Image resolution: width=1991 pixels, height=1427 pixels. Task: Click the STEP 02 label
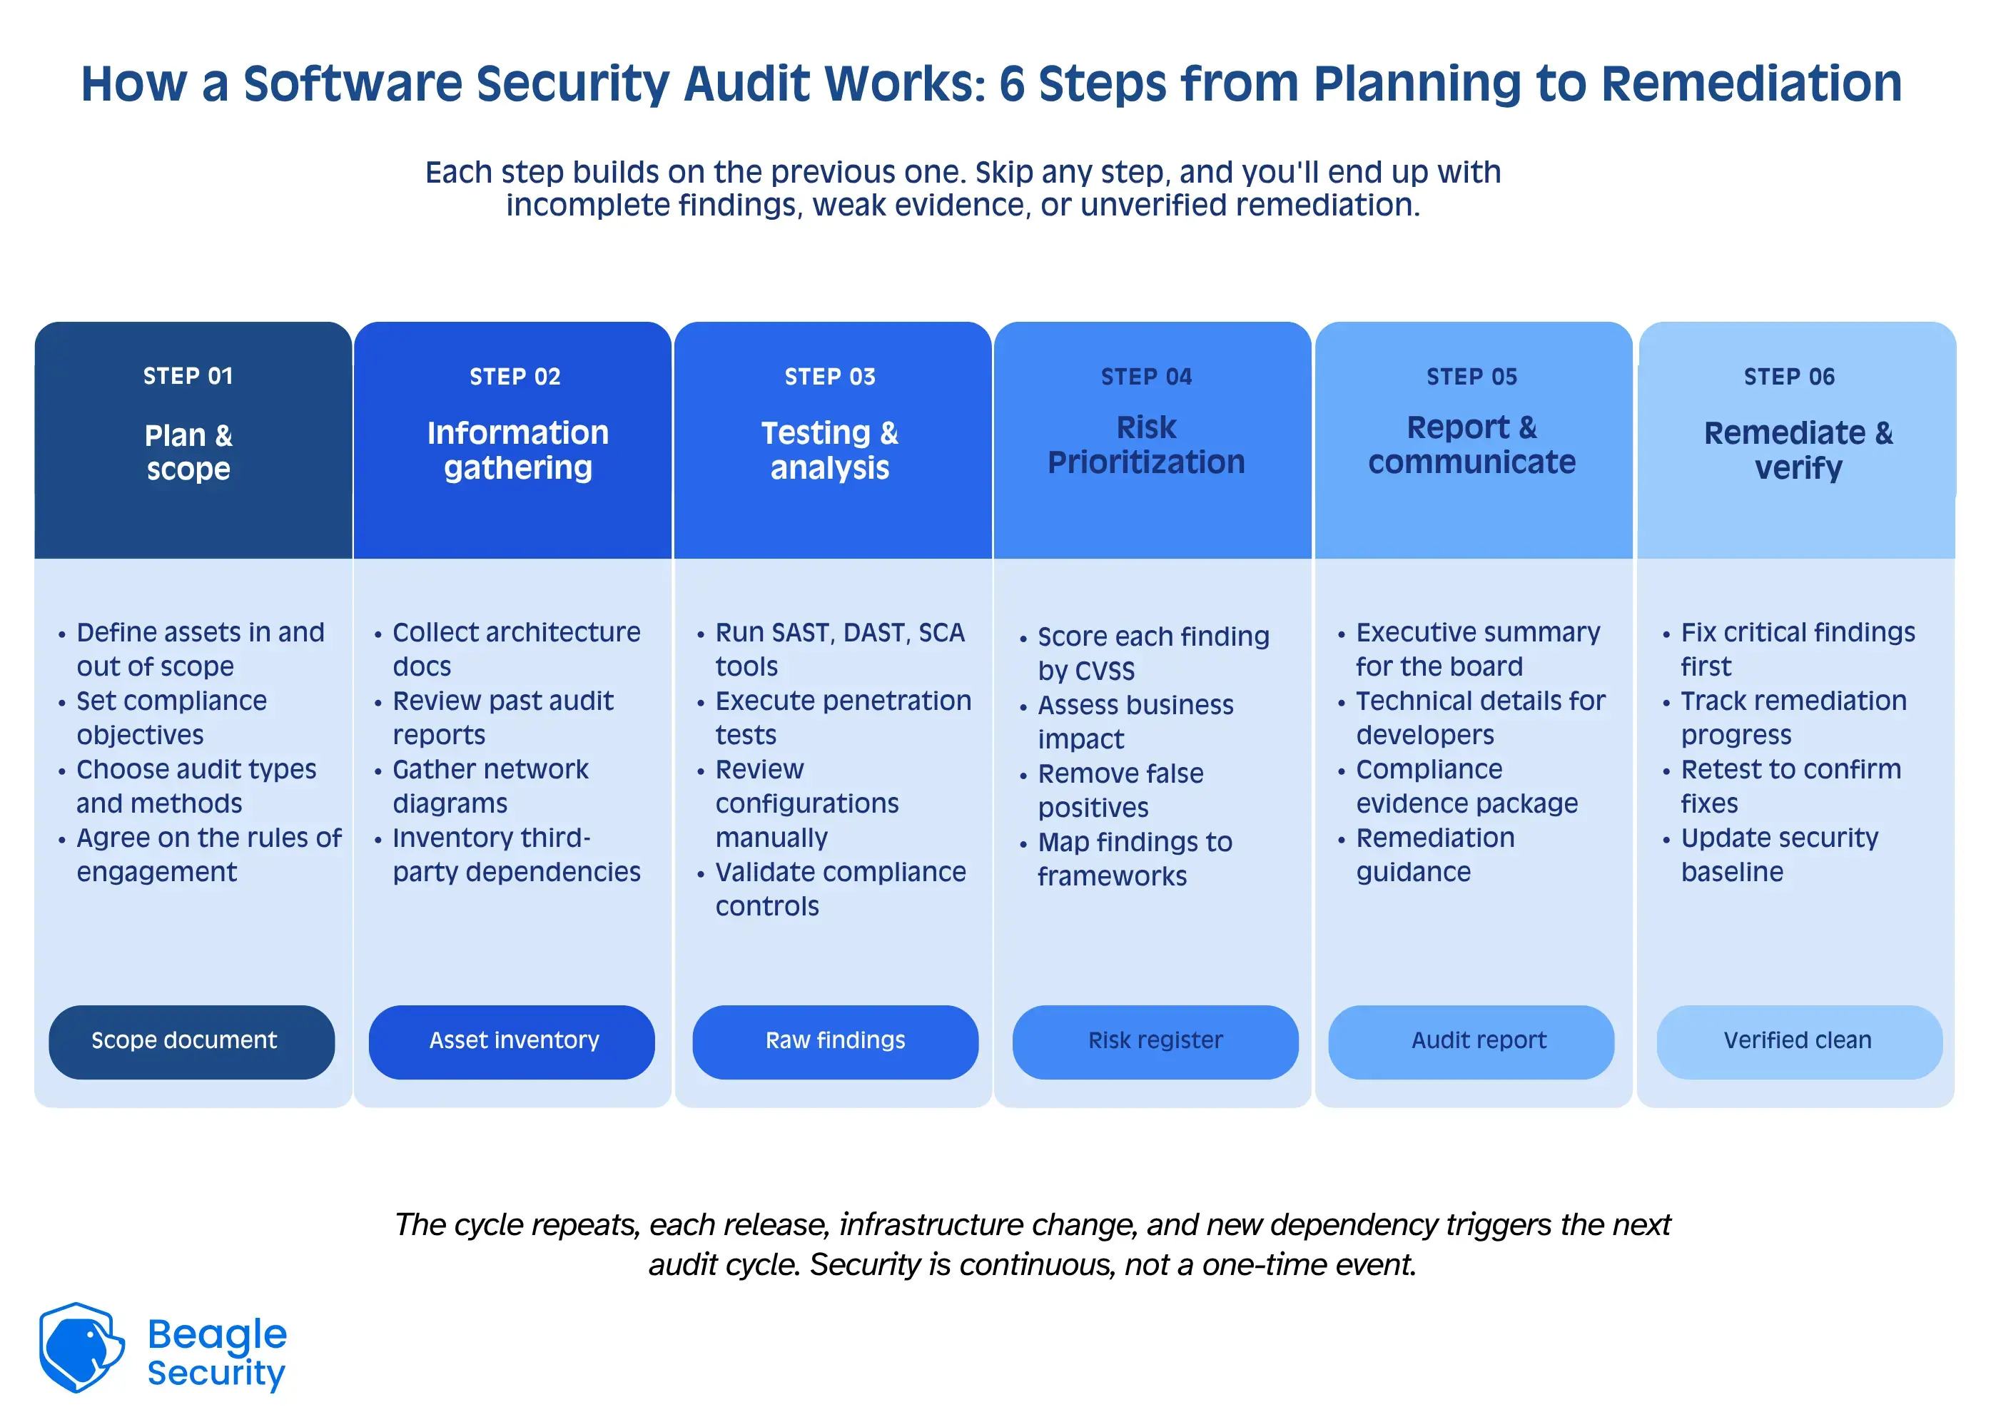coord(515,377)
